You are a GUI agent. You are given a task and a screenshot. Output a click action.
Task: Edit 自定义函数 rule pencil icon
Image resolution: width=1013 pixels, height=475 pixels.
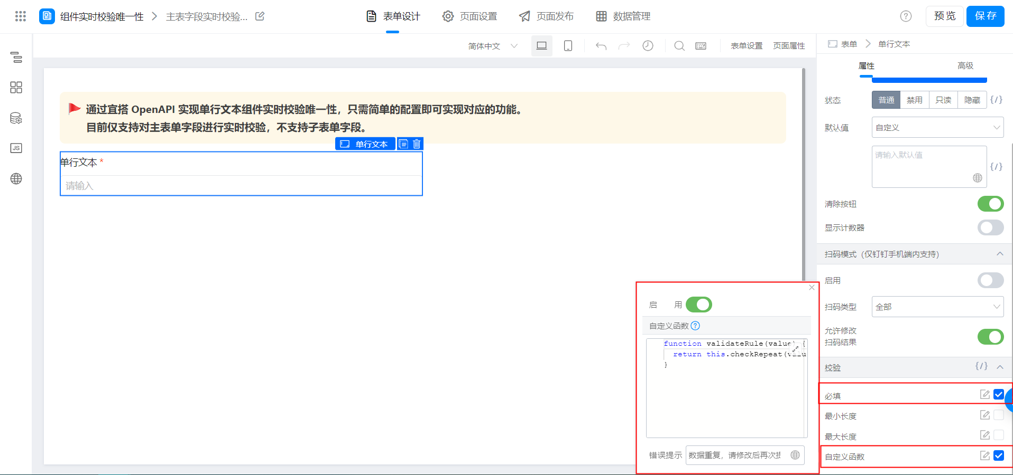click(x=985, y=455)
